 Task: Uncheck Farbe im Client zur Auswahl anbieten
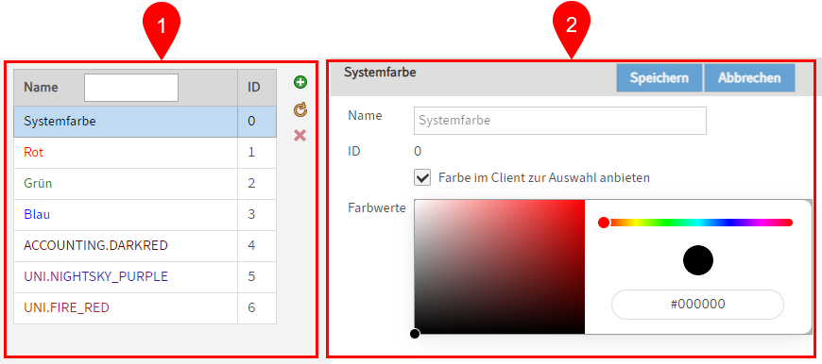[422, 178]
